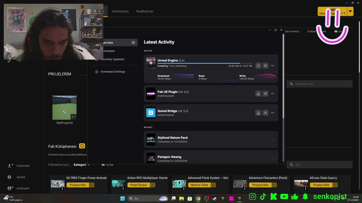
Task: Open the Download Settings gear item
Action: (x=113, y=72)
